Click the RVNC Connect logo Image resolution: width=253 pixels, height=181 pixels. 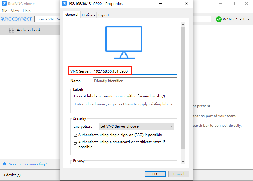[16, 19]
